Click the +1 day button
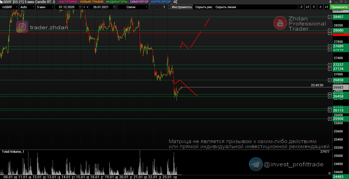The image size is (349, 179). click(x=327, y=7)
